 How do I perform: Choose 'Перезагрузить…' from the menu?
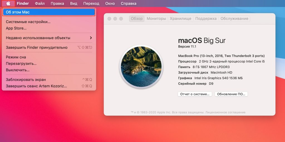coord(49,64)
